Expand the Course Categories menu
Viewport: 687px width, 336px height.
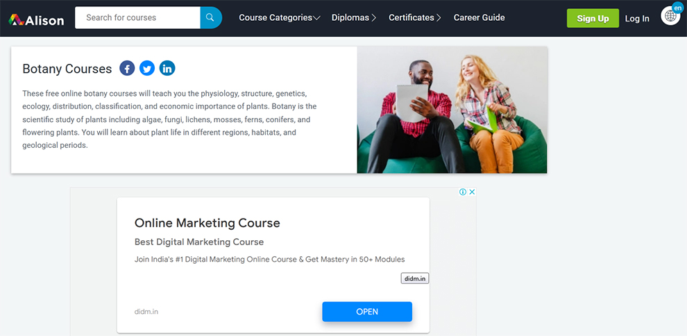tap(280, 18)
